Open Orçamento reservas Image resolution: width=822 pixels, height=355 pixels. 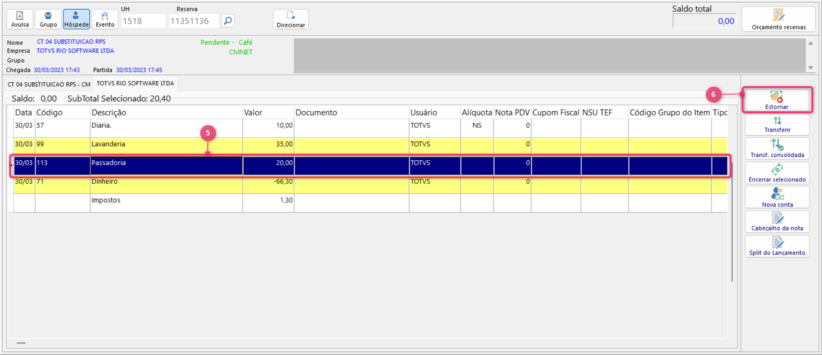pyautogui.click(x=778, y=19)
